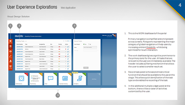
Task: Open claim number link in Mary Parker row
Action: (x=20, y=59)
